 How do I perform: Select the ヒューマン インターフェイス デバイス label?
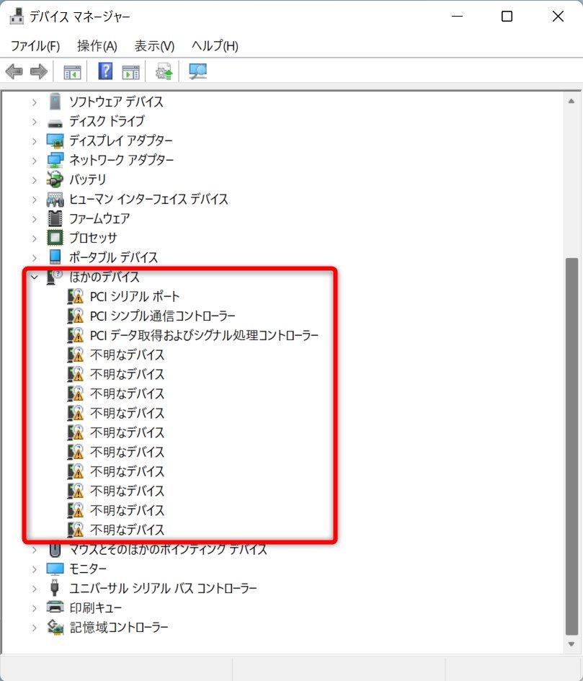click(148, 199)
